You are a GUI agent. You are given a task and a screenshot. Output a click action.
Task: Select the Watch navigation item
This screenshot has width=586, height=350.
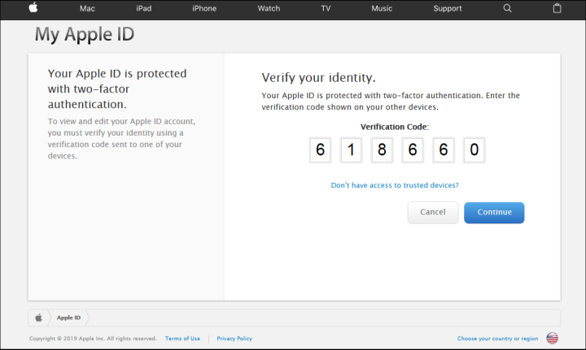click(269, 8)
